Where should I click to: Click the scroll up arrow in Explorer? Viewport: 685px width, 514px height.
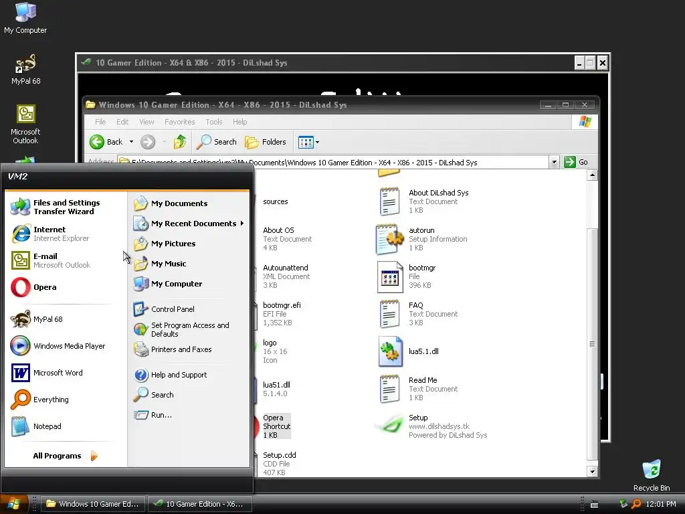(592, 175)
